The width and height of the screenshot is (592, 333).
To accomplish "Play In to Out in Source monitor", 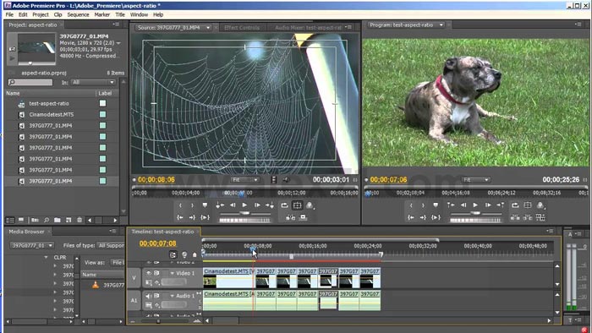I will [x=205, y=217].
